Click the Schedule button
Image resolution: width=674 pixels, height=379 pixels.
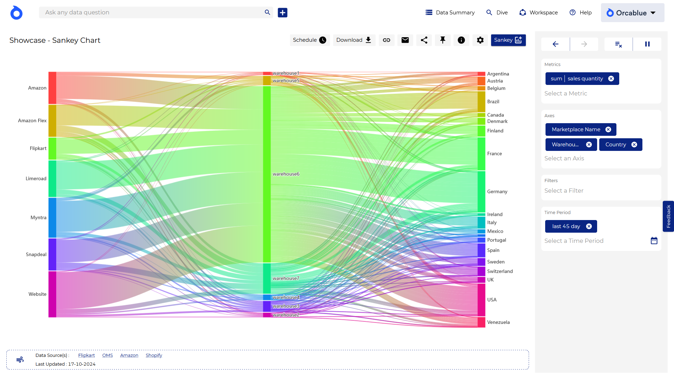tap(309, 40)
